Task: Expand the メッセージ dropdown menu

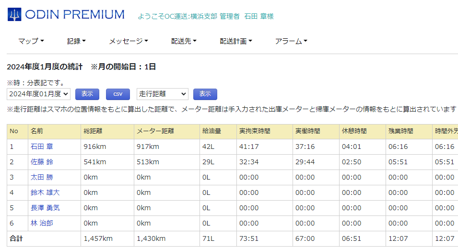Action: point(128,41)
